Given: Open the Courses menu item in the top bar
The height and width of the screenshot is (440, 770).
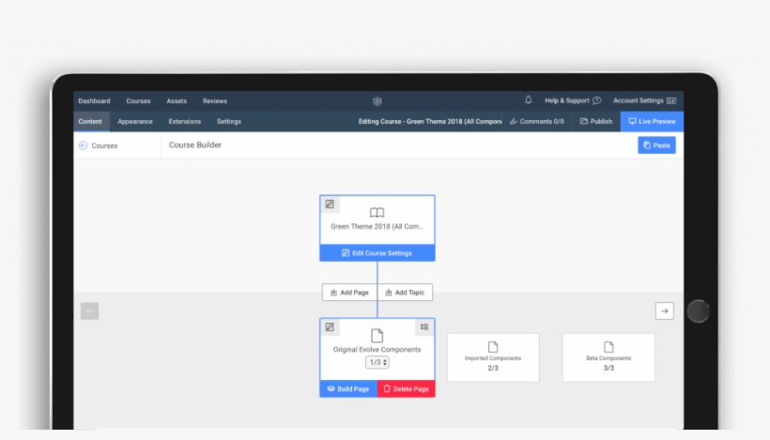Looking at the screenshot, I should pos(138,101).
